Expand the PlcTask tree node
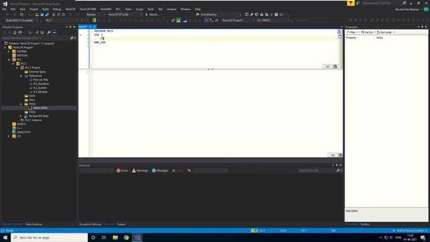The image size is (430, 242). tap(21, 116)
